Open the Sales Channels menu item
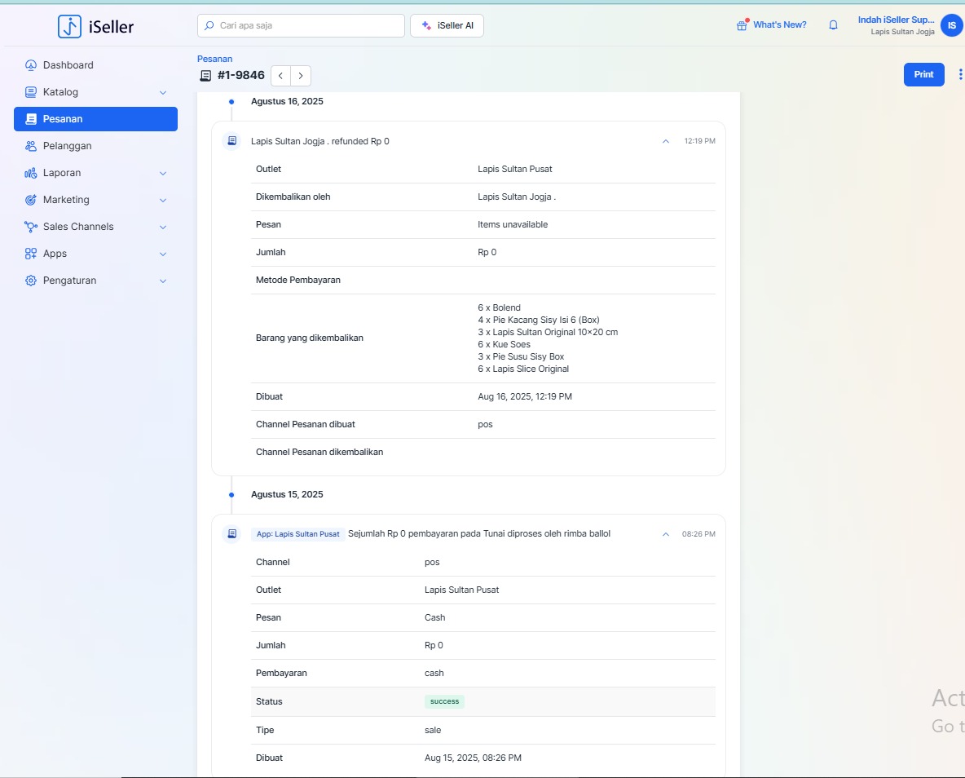965x778 pixels. tap(95, 227)
